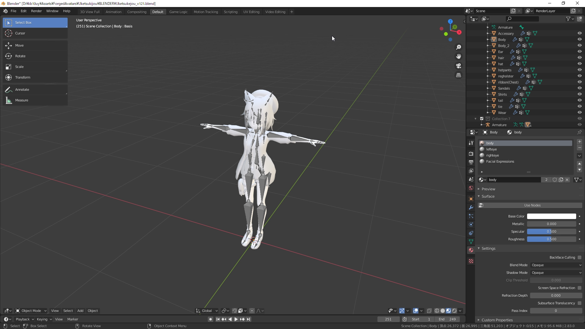Click the Base Color swatch
Screen dimensions: 585x329
551,216
